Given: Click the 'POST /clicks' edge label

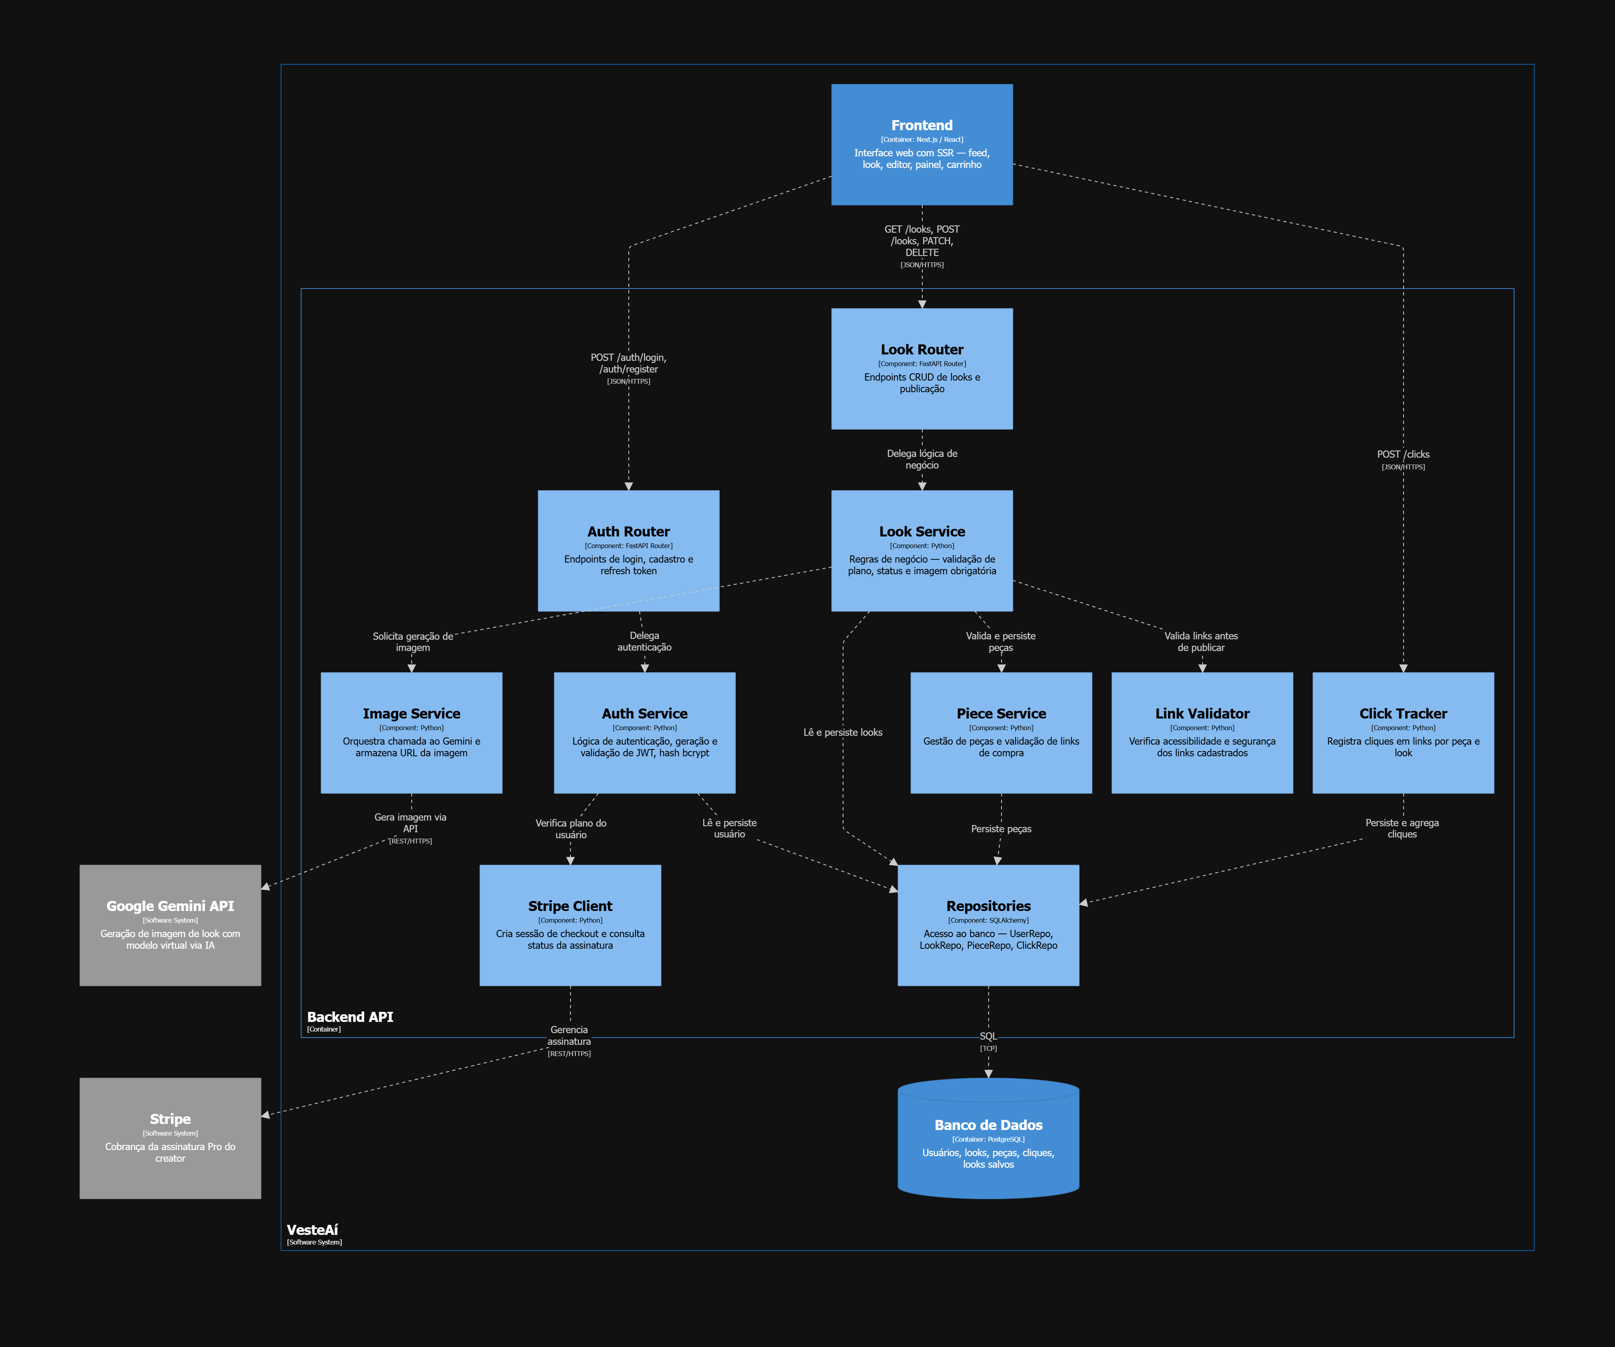Looking at the screenshot, I should point(1403,454).
